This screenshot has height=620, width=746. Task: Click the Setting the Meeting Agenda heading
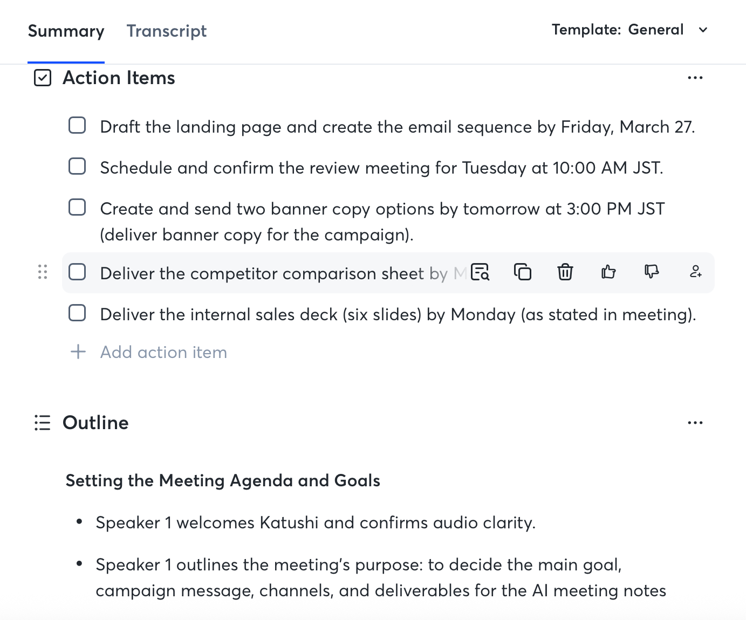coord(223,480)
